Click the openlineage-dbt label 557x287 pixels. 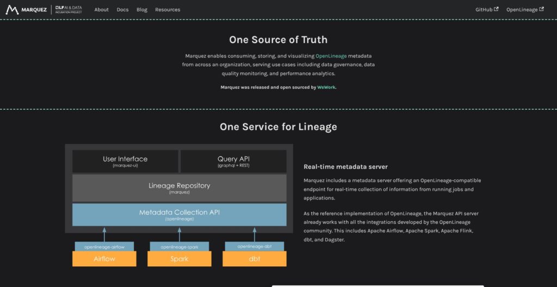255,247
